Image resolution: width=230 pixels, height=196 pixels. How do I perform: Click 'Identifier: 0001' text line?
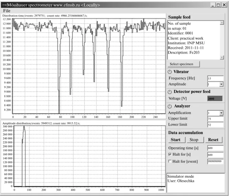pos(180,33)
